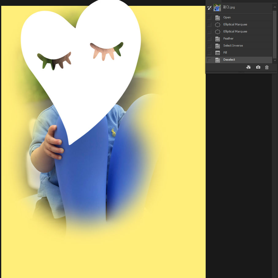Viewport: 278px width, 278px height.
Task: Toggle history brush source beside 피더.jpg snapshot
Action: (209, 8)
